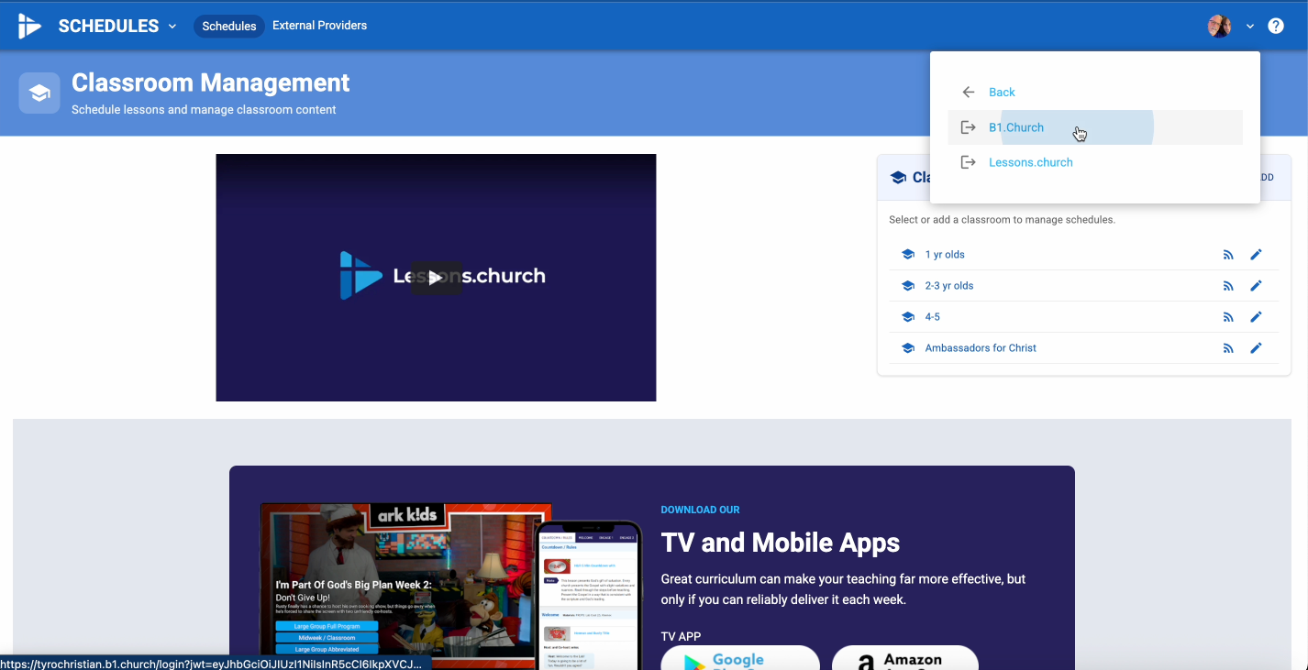Click the Google Play download button
1308x670 pixels.
pyautogui.click(x=739, y=658)
